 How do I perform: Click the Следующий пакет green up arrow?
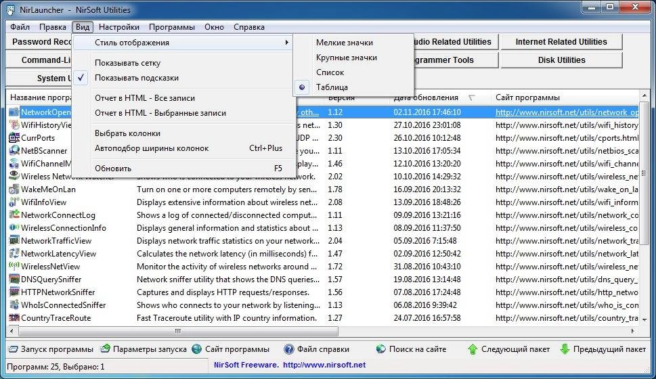tap(473, 349)
